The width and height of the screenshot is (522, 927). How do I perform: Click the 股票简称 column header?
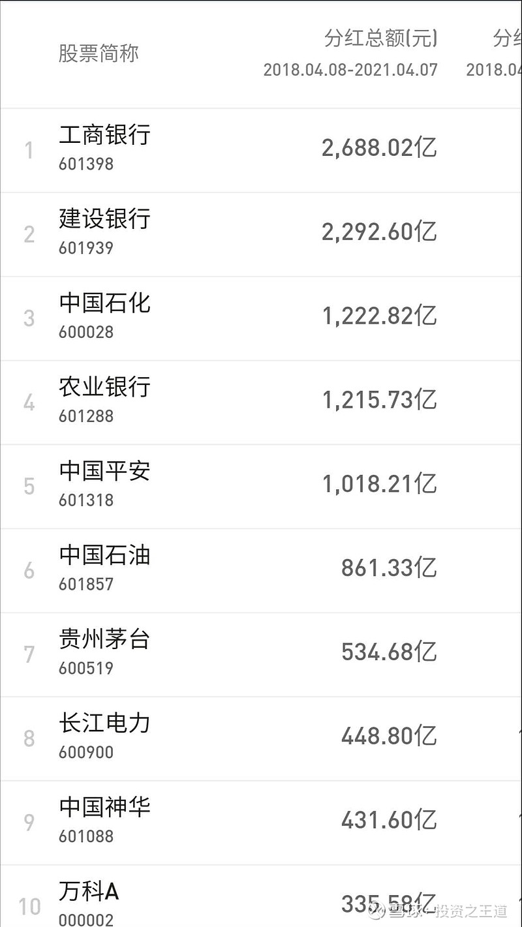(x=99, y=53)
